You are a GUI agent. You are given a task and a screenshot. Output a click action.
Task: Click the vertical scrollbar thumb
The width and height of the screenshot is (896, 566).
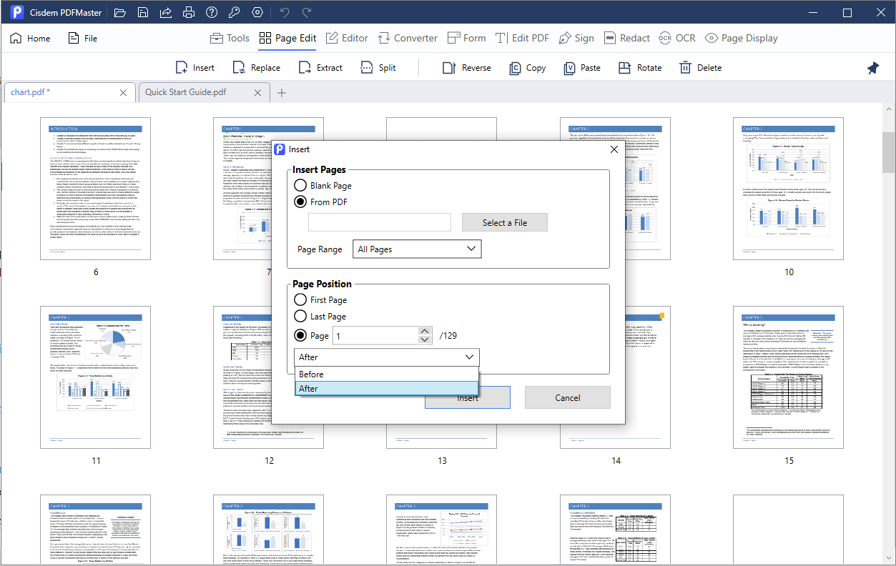point(889,152)
